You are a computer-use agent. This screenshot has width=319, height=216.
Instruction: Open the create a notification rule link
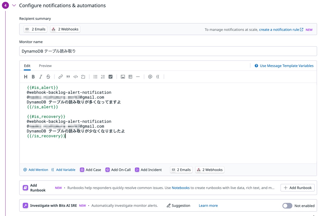point(279,30)
